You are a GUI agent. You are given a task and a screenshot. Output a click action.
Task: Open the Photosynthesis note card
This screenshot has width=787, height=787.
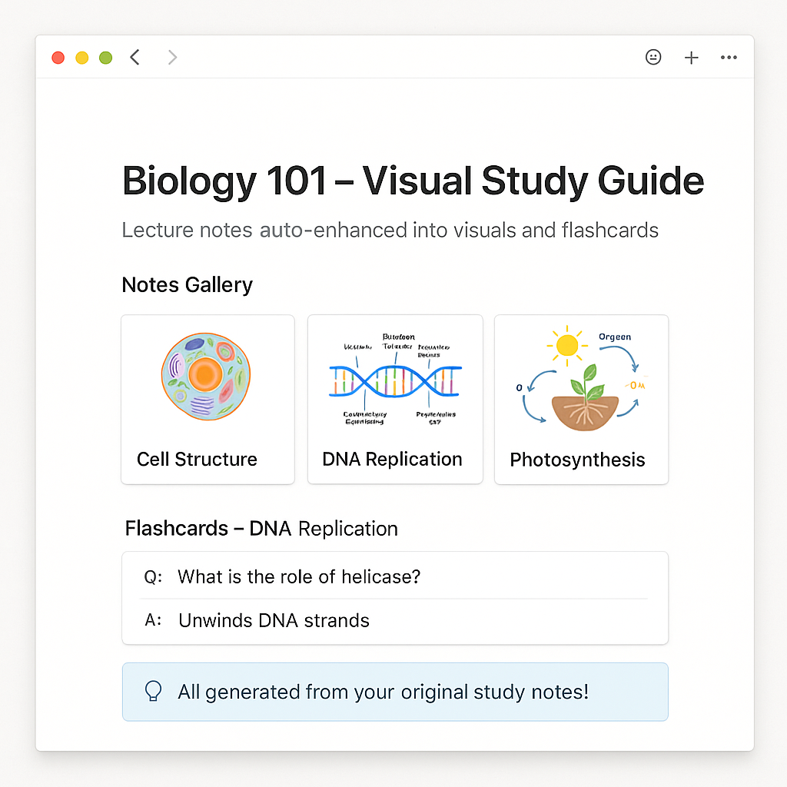point(581,400)
